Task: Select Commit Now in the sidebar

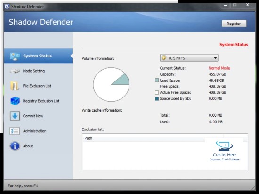Action: tap(38, 116)
